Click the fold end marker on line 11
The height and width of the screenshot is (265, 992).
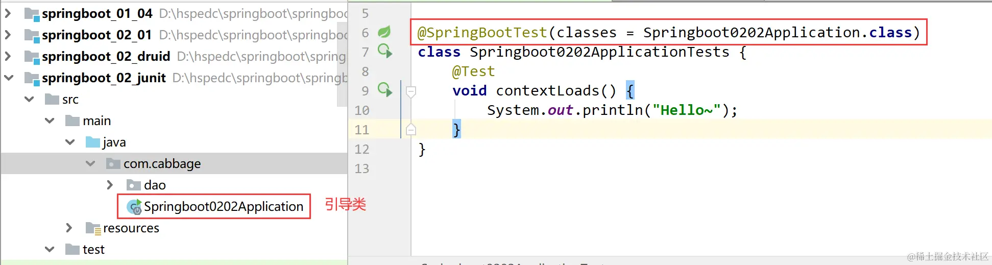coord(411,130)
